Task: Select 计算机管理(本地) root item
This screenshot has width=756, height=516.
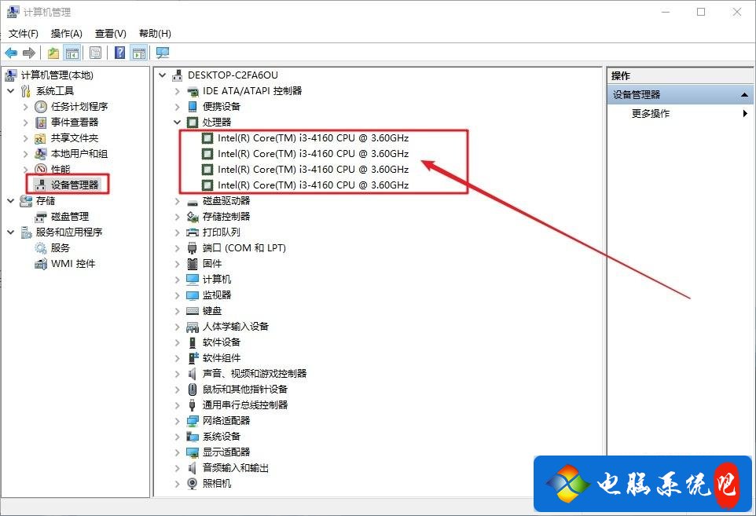Action: 57,75
